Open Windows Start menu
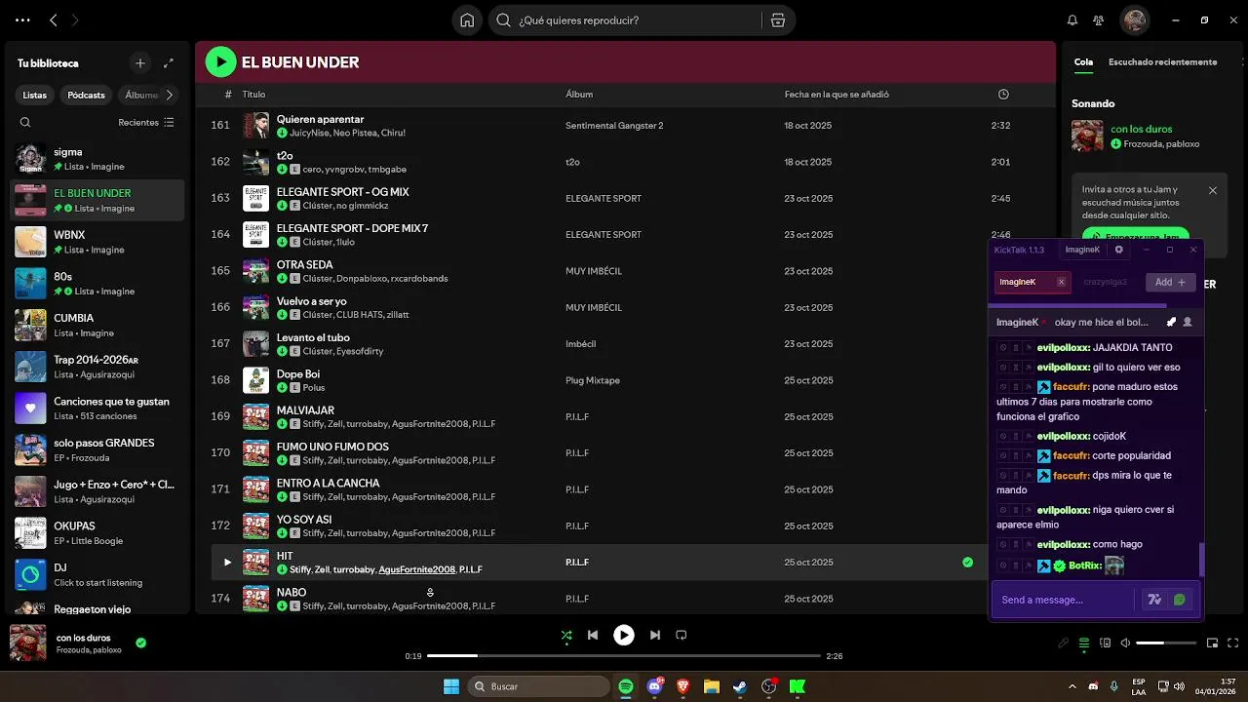 coord(450,686)
